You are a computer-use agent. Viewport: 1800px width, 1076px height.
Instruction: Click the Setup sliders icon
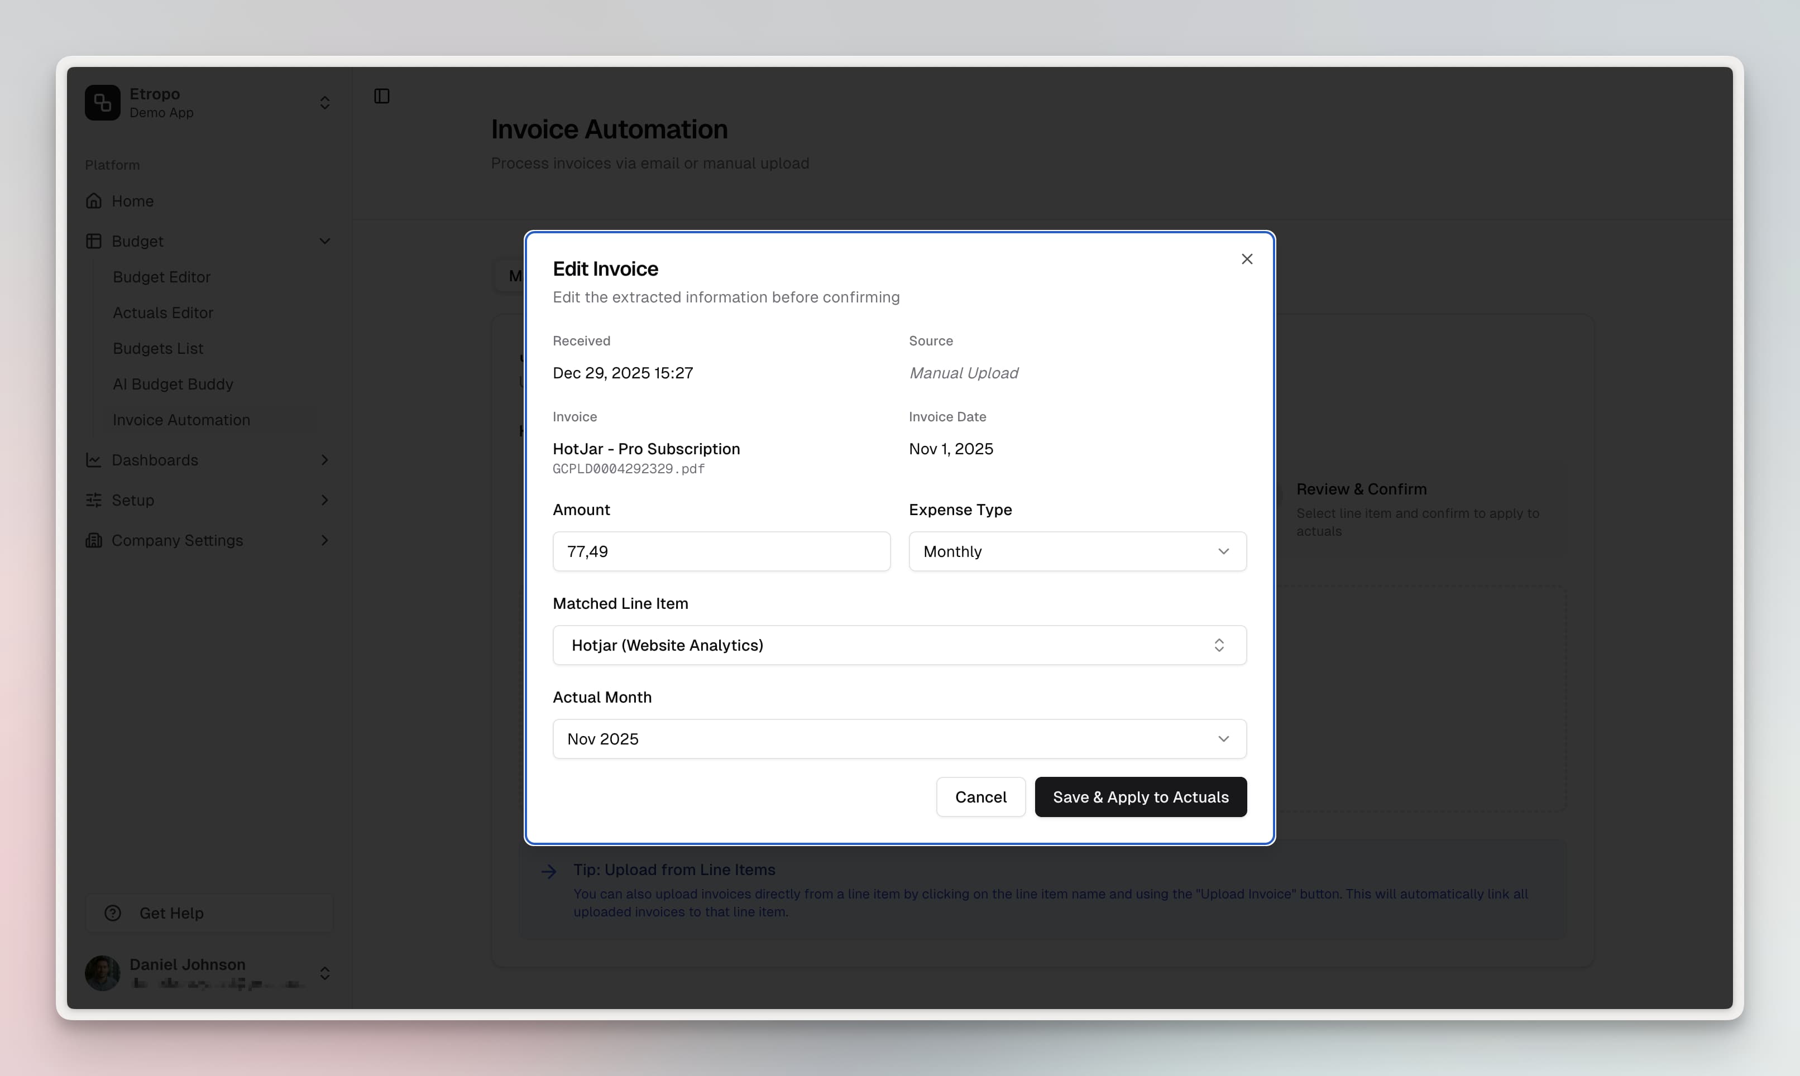tap(95, 500)
